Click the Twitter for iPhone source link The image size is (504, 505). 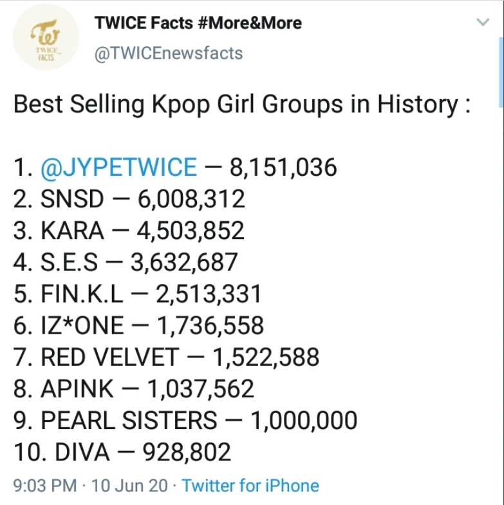(x=250, y=485)
